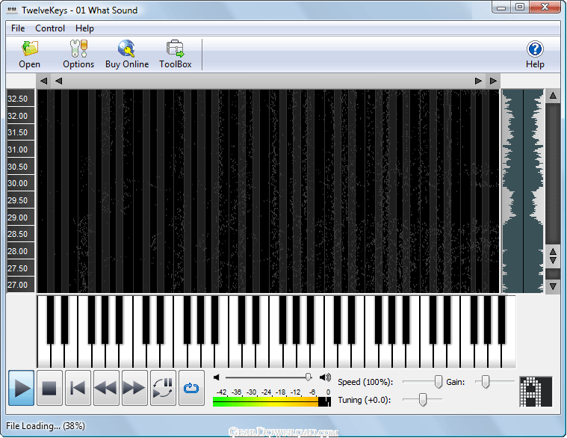The height and width of the screenshot is (438, 567).
Task: Click the Fast Forward button
Action: 134,388
